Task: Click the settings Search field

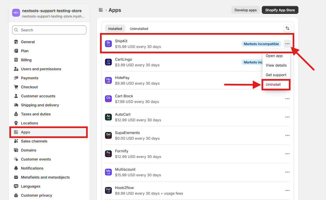Action: [x=49, y=30]
